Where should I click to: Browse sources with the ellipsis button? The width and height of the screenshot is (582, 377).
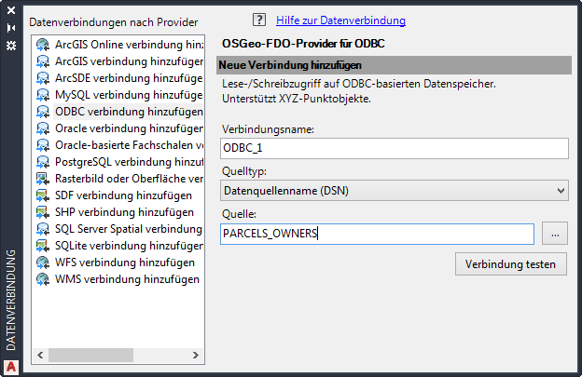tap(553, 234)
